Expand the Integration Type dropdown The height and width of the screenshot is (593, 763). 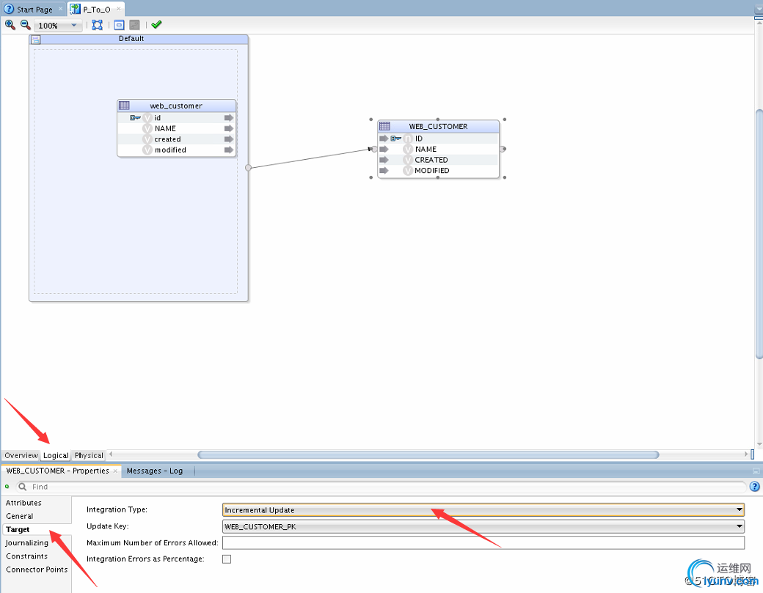pyautogui.click(x=740, y=509)
